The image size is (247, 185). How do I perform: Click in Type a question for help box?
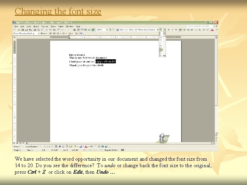pos(200,26)
